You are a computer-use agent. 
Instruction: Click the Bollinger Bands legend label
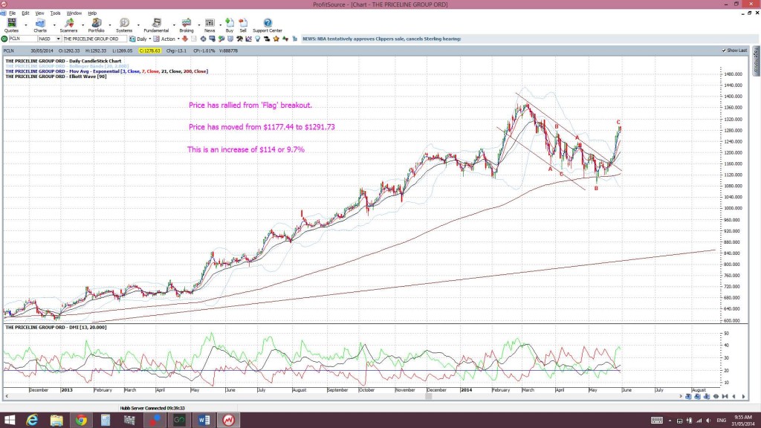pos(67,66)
